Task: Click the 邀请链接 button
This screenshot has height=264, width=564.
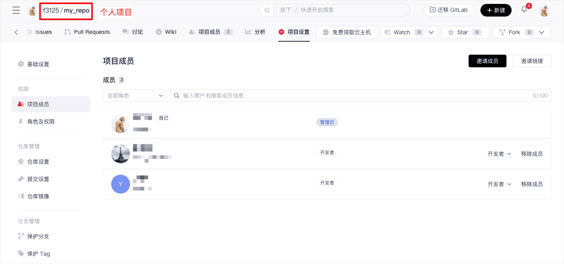Action: (532, 61)
